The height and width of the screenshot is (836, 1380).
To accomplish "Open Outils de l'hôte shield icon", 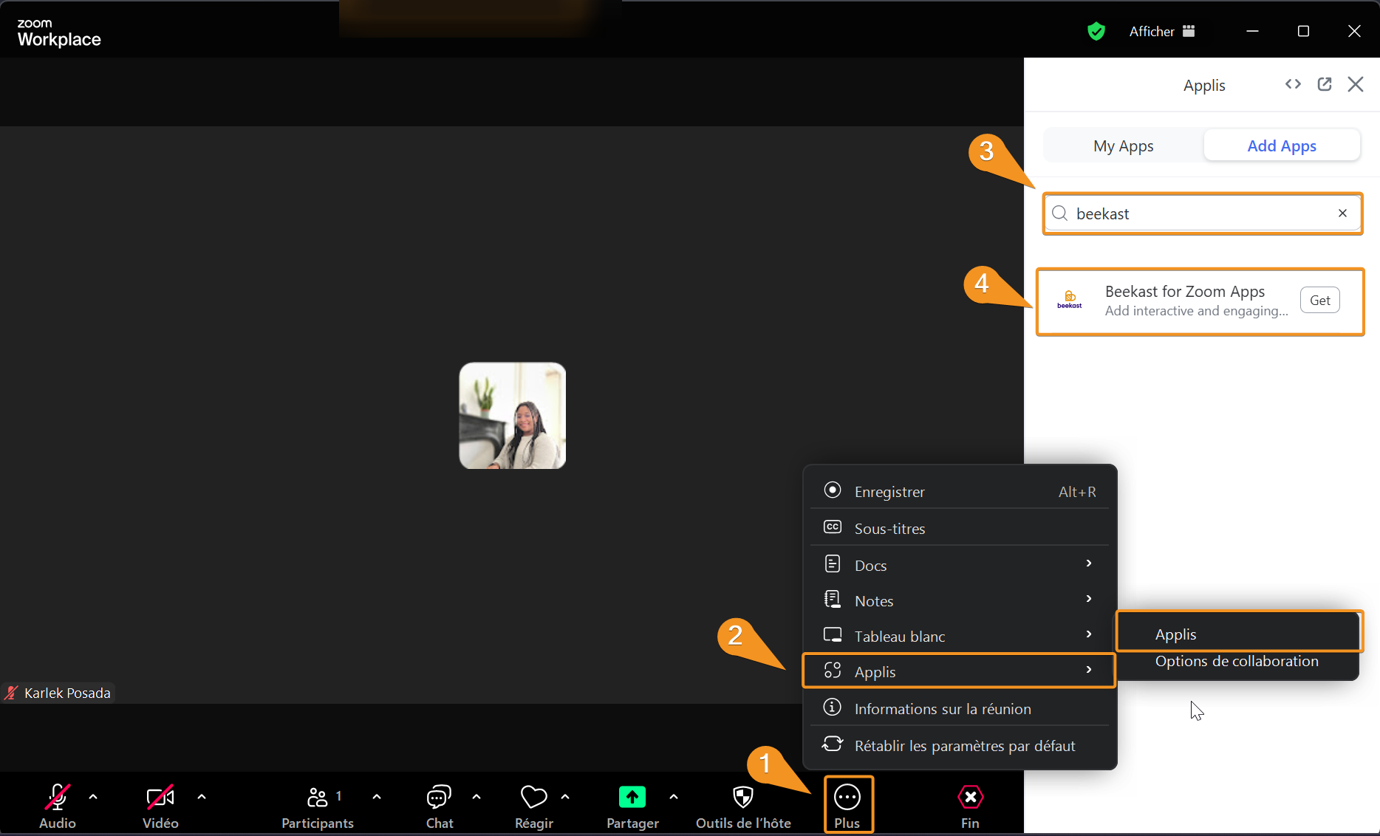I will (742, 797).
